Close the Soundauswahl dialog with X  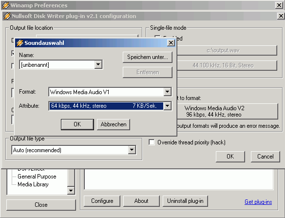(x=171, y=43)
